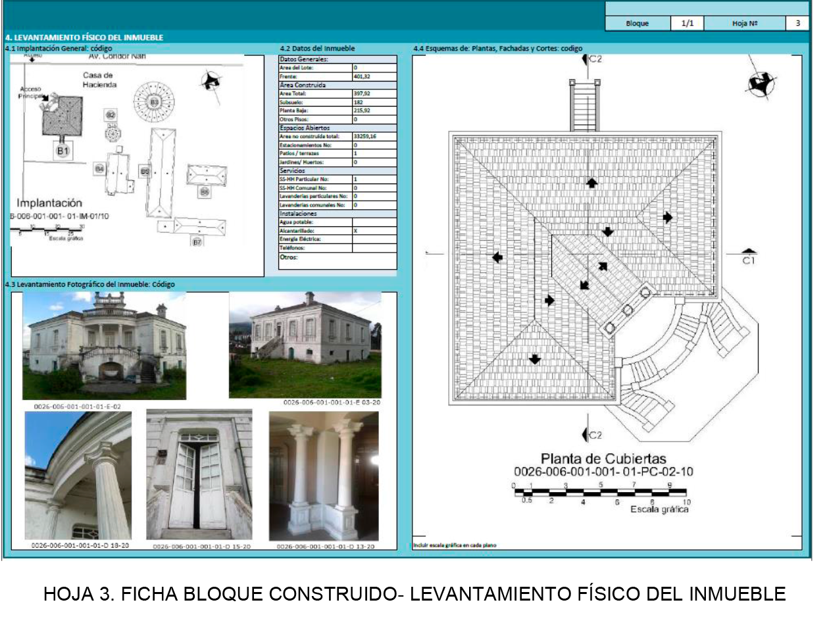The image size is (827, 619).
Task: Click the Datos Generales section header
Action: pos(338,59)
